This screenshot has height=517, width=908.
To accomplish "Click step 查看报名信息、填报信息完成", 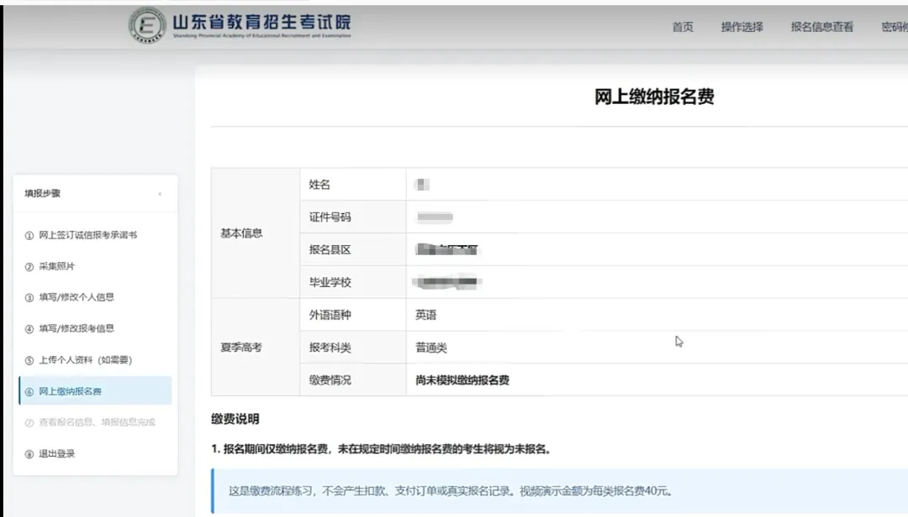I will click(97, 422).
